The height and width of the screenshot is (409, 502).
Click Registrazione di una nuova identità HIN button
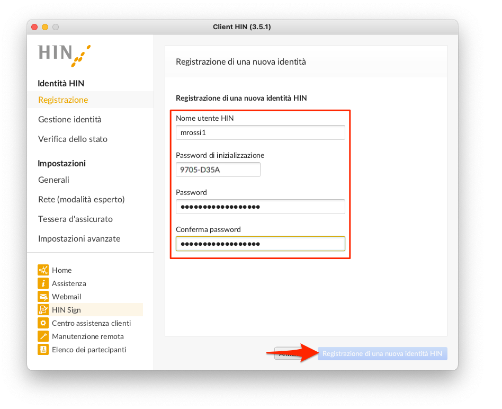tap(382, 353)
